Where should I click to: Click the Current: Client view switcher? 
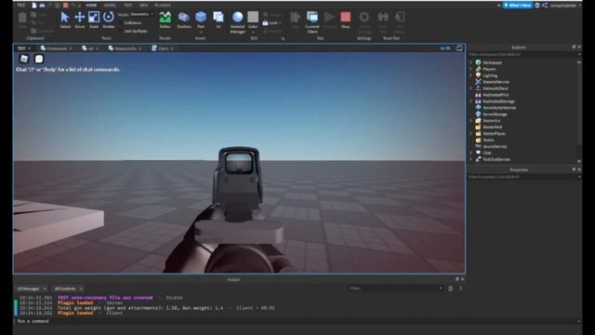point(312,22)
